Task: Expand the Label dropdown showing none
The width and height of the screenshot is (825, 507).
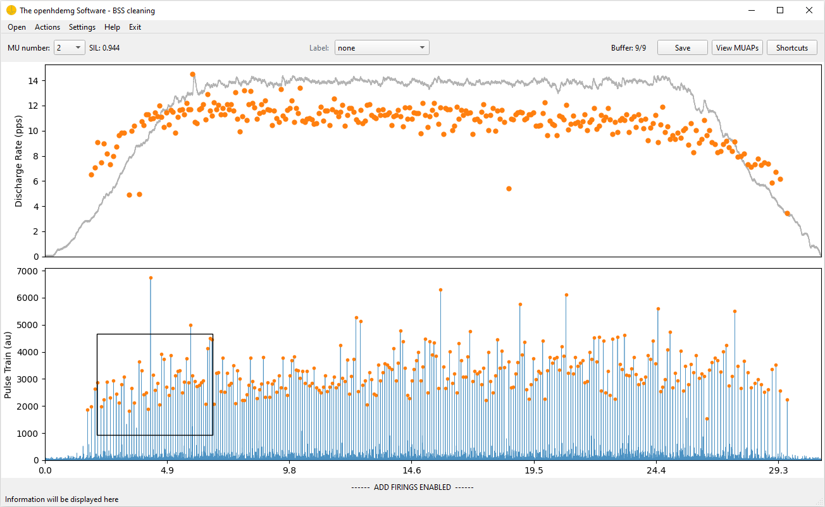Action: point(382,47)
